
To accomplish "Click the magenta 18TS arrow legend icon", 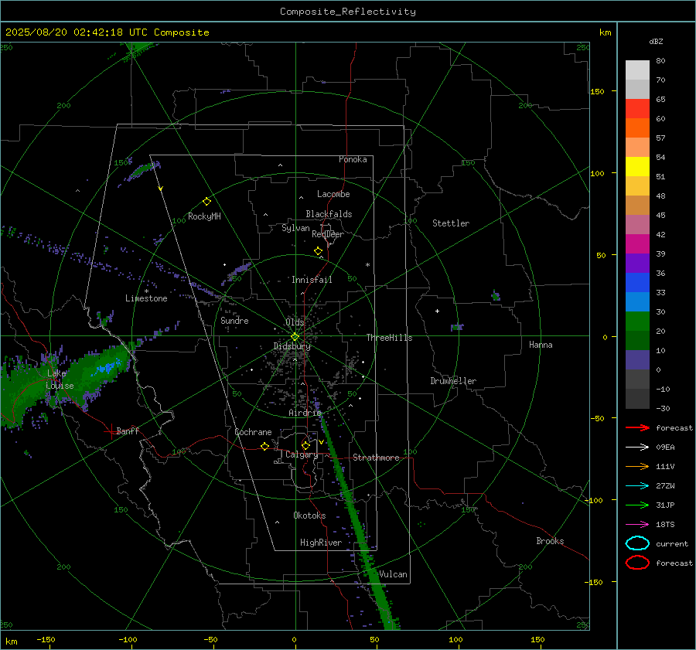I will click(x=637, y=525).
